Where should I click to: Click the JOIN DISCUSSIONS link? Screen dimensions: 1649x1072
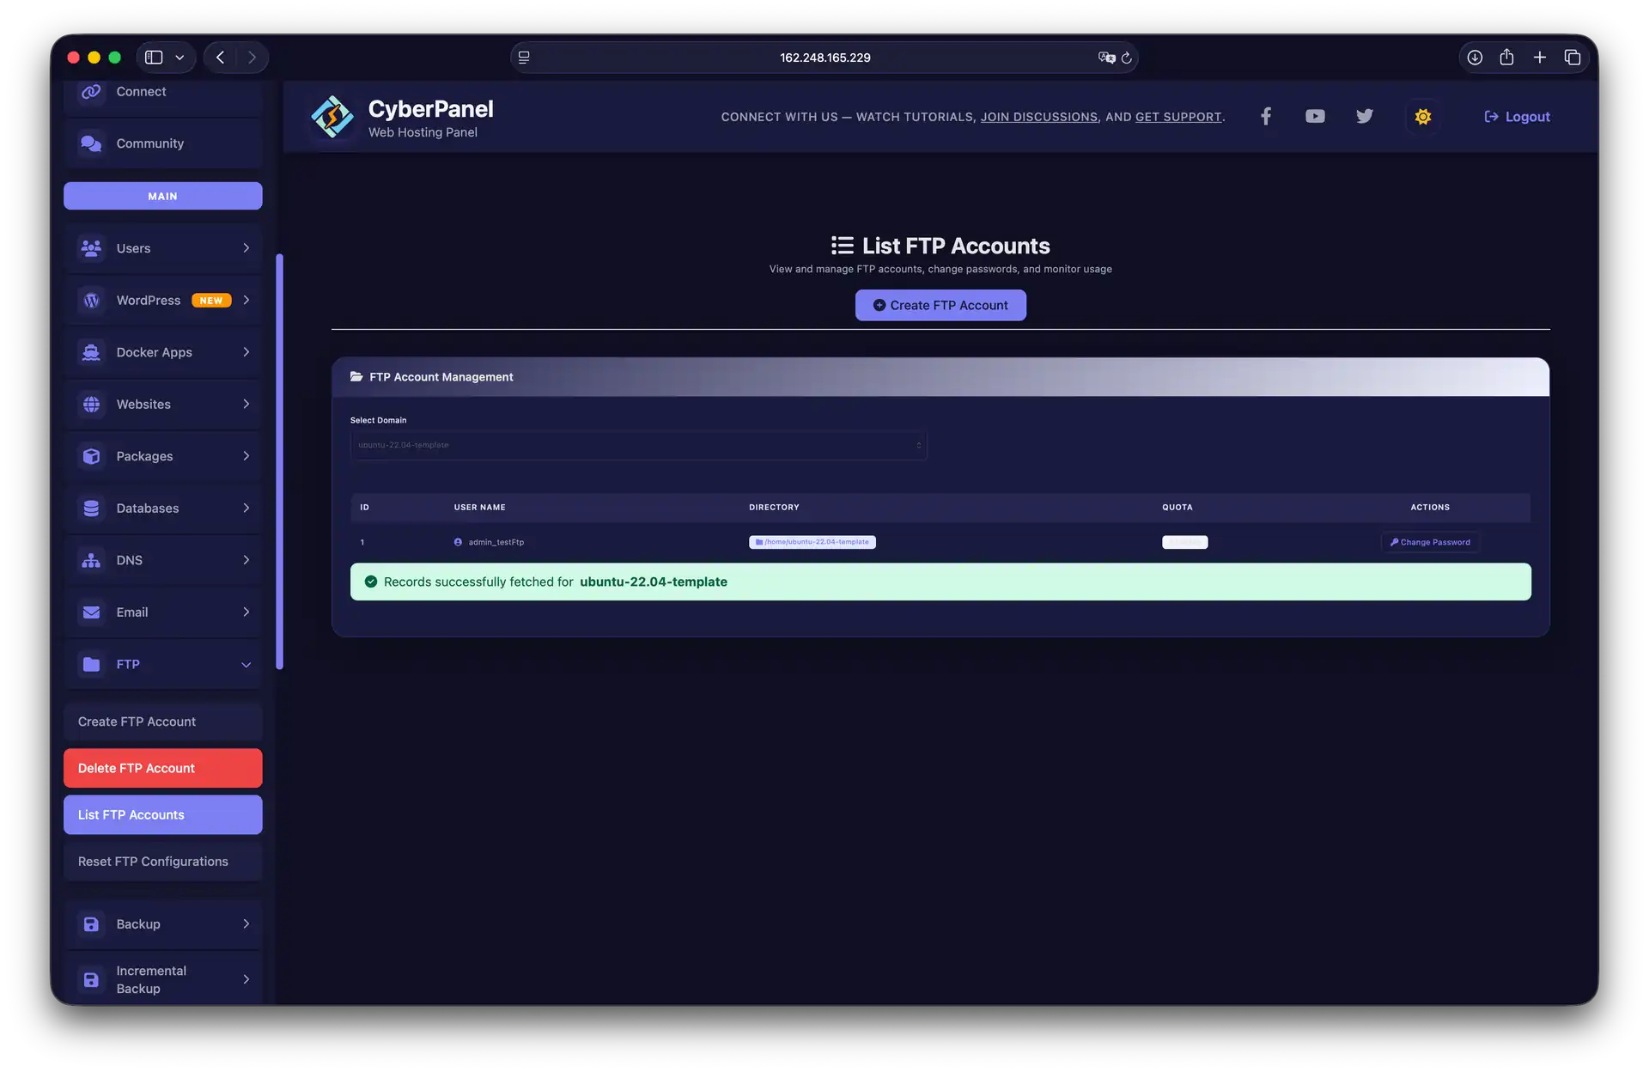coord(1039,117)
